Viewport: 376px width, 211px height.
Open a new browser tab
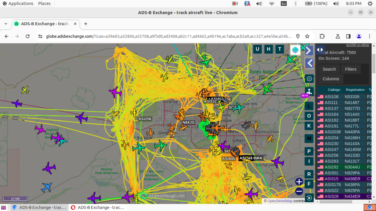pos(86,24)
